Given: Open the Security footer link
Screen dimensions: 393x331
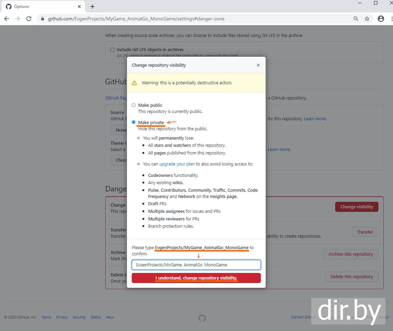Looking at the screenshot, I should point(79,317).
